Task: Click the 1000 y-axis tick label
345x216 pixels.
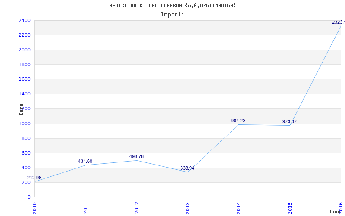Action: click(25, 124)
